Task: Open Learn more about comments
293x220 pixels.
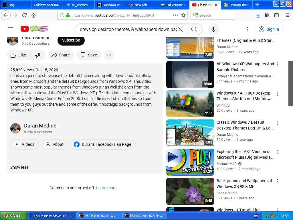Action: [106, 188]
